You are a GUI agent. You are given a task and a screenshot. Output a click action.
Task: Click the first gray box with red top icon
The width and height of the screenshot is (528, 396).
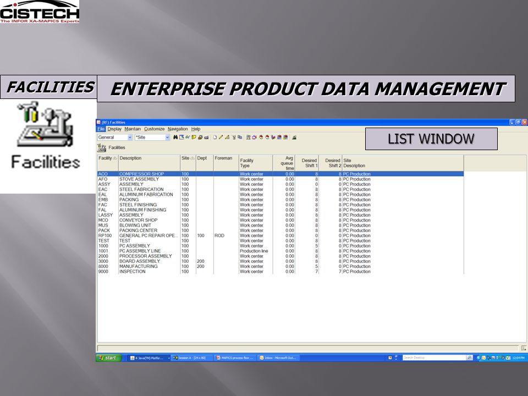tap(279, 137)
